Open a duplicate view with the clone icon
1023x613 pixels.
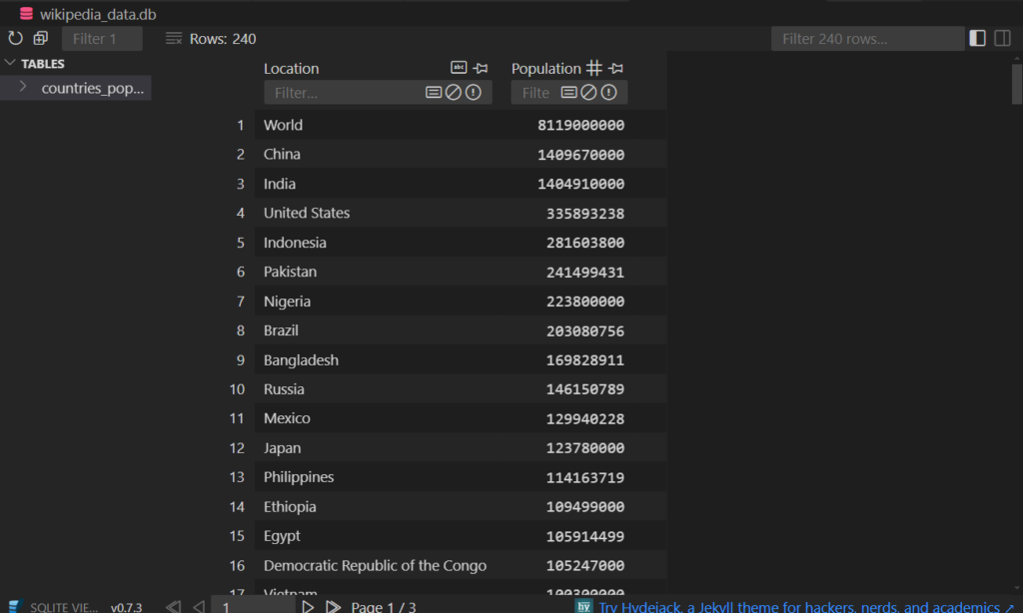pos(39,38)
